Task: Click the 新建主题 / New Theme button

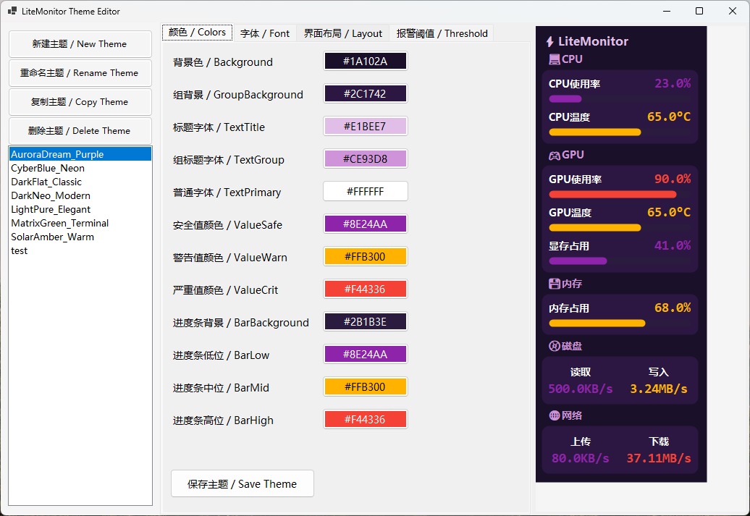Action: (x=80, y=43)
